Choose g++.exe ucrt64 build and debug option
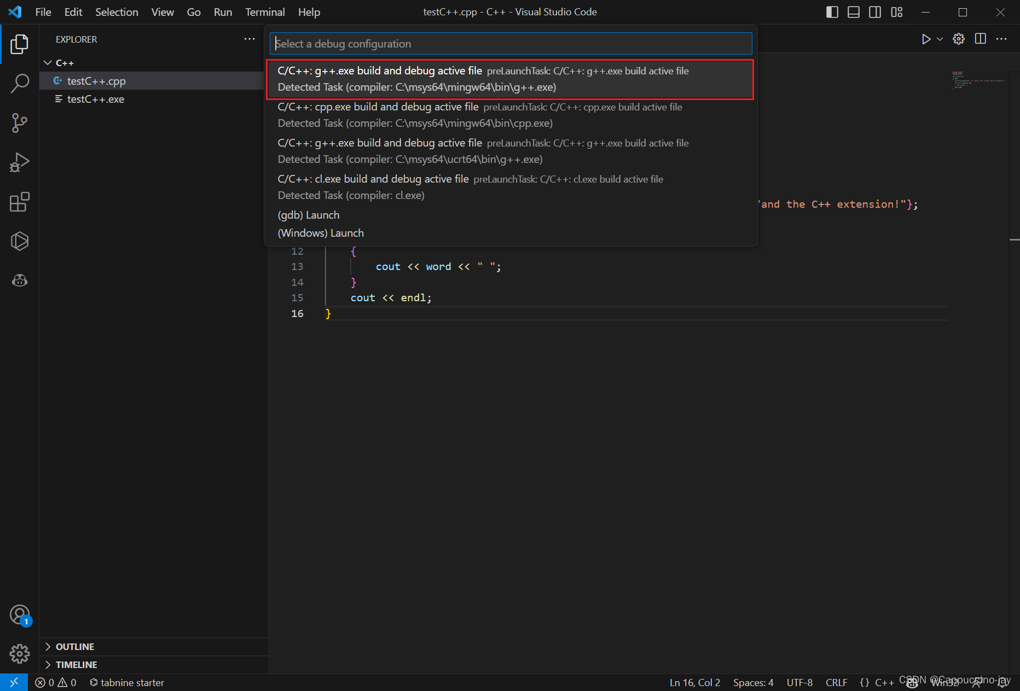This screenshot has height=691, width=1020. [x=510, y=151]
